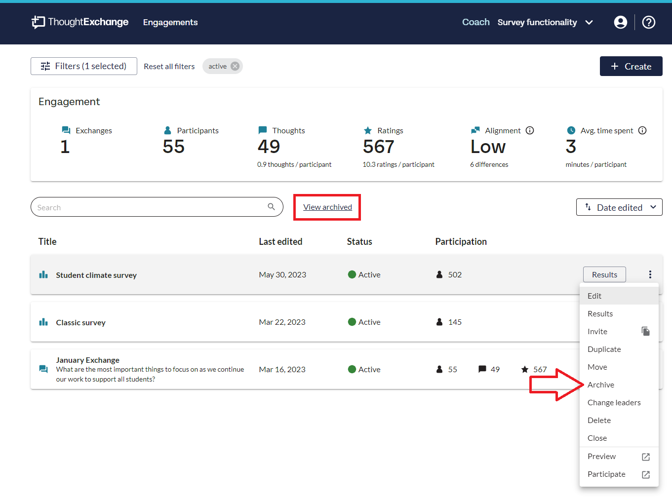Image resolution: width=672 pixels, height=500 pixels.
Task: Select Close from the context menu
Action: 619,438
